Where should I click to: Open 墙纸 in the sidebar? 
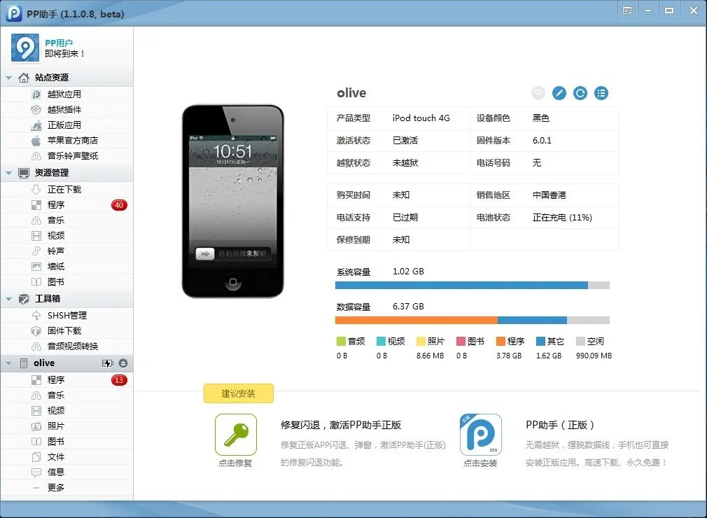[x=66, y=266]
